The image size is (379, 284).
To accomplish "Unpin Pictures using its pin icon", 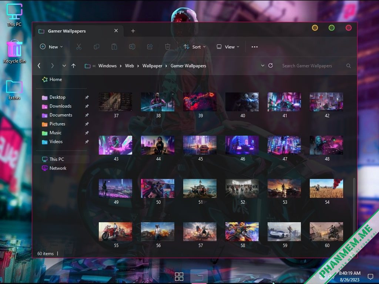I will click(87, 124).
